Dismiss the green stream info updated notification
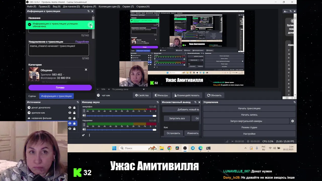The image size is (322, 181). click(91, 25)
